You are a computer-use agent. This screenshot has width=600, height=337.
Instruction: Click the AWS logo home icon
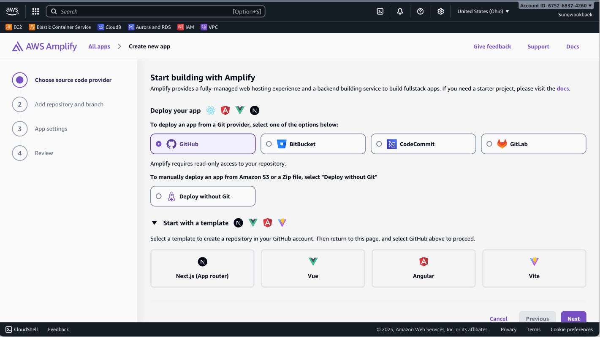tap(12, 11)
